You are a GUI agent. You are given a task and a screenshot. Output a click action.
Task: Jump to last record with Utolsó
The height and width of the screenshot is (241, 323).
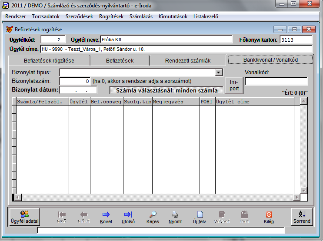128,217
